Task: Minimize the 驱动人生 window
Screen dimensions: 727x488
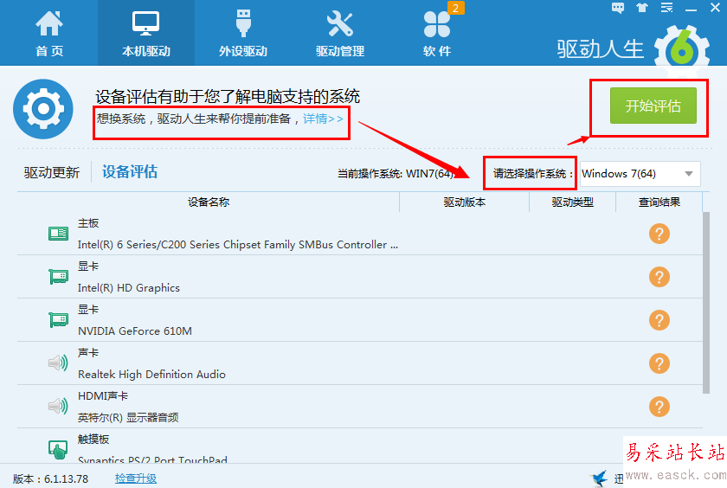Action: coord(691,10)
